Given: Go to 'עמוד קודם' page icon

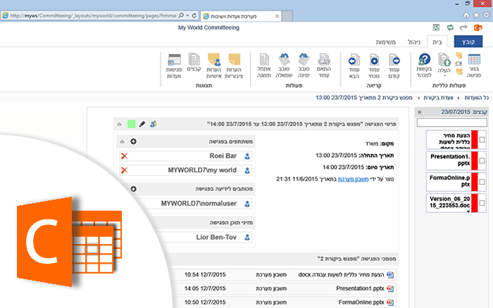Looking at the screenshot, I should point(394,60).
